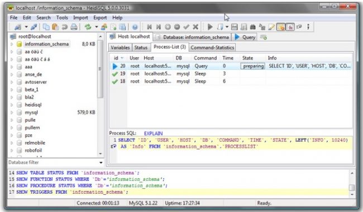Open the Refresh dropdown arrow
The height and width of the screenshot is (212, 363).
point(96,27)
